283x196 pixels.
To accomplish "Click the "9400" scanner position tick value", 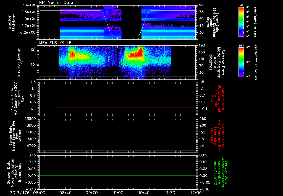I will click(32, 139).
